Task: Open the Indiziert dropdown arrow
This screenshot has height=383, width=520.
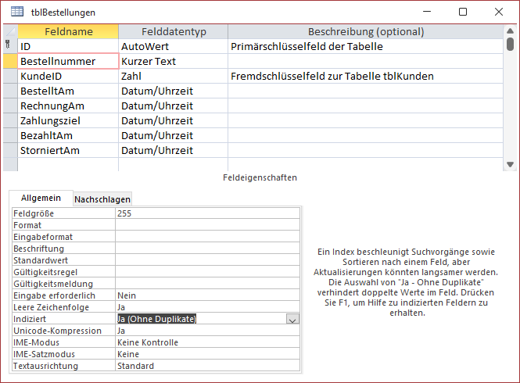Action: point(292,320)
